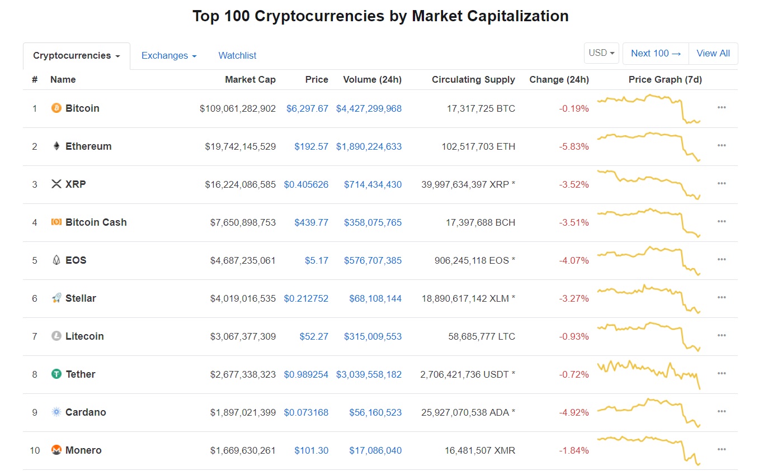Image resolution: width=768 pixels, height=471 pixels.
Task: Open the View All link
Action: 713,53
